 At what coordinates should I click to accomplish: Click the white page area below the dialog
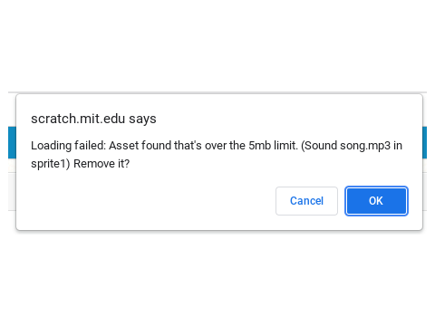217,278
